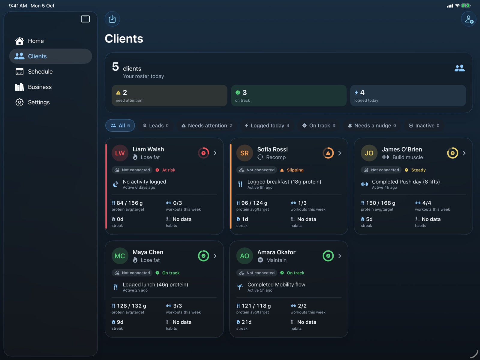This screenshot has width=480, height=360.
Task: Expand Sofia Rossi's card chevron
Action: [340, 153]
